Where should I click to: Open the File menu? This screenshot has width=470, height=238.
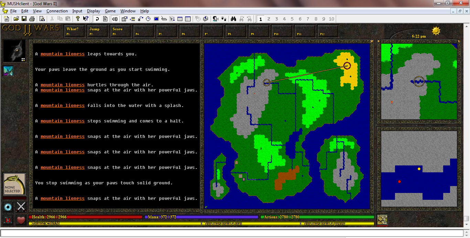click(13, 11)
